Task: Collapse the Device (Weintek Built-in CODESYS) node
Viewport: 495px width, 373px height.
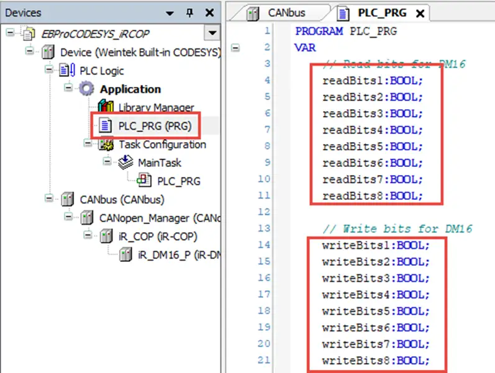Action: point(30,50)
